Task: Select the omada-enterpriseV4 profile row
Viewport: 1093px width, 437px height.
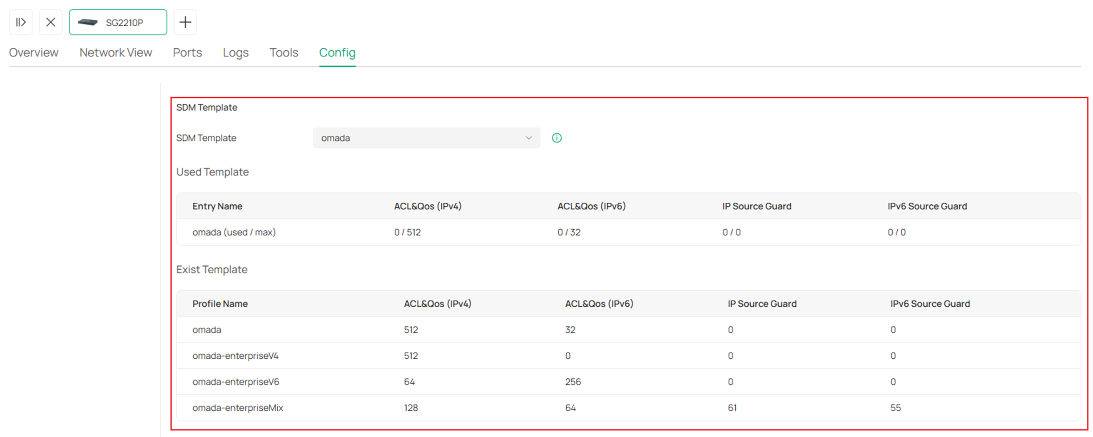Action: (x=236, y=356)
